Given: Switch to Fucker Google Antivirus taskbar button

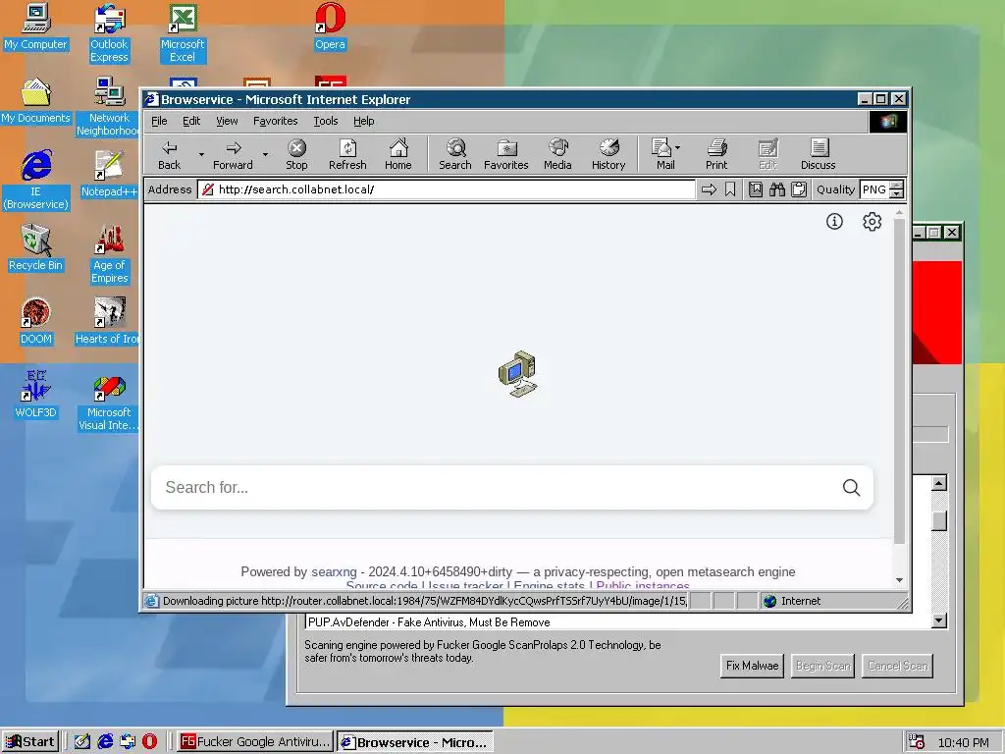Looking at the screenshot, I should point(255,742).
